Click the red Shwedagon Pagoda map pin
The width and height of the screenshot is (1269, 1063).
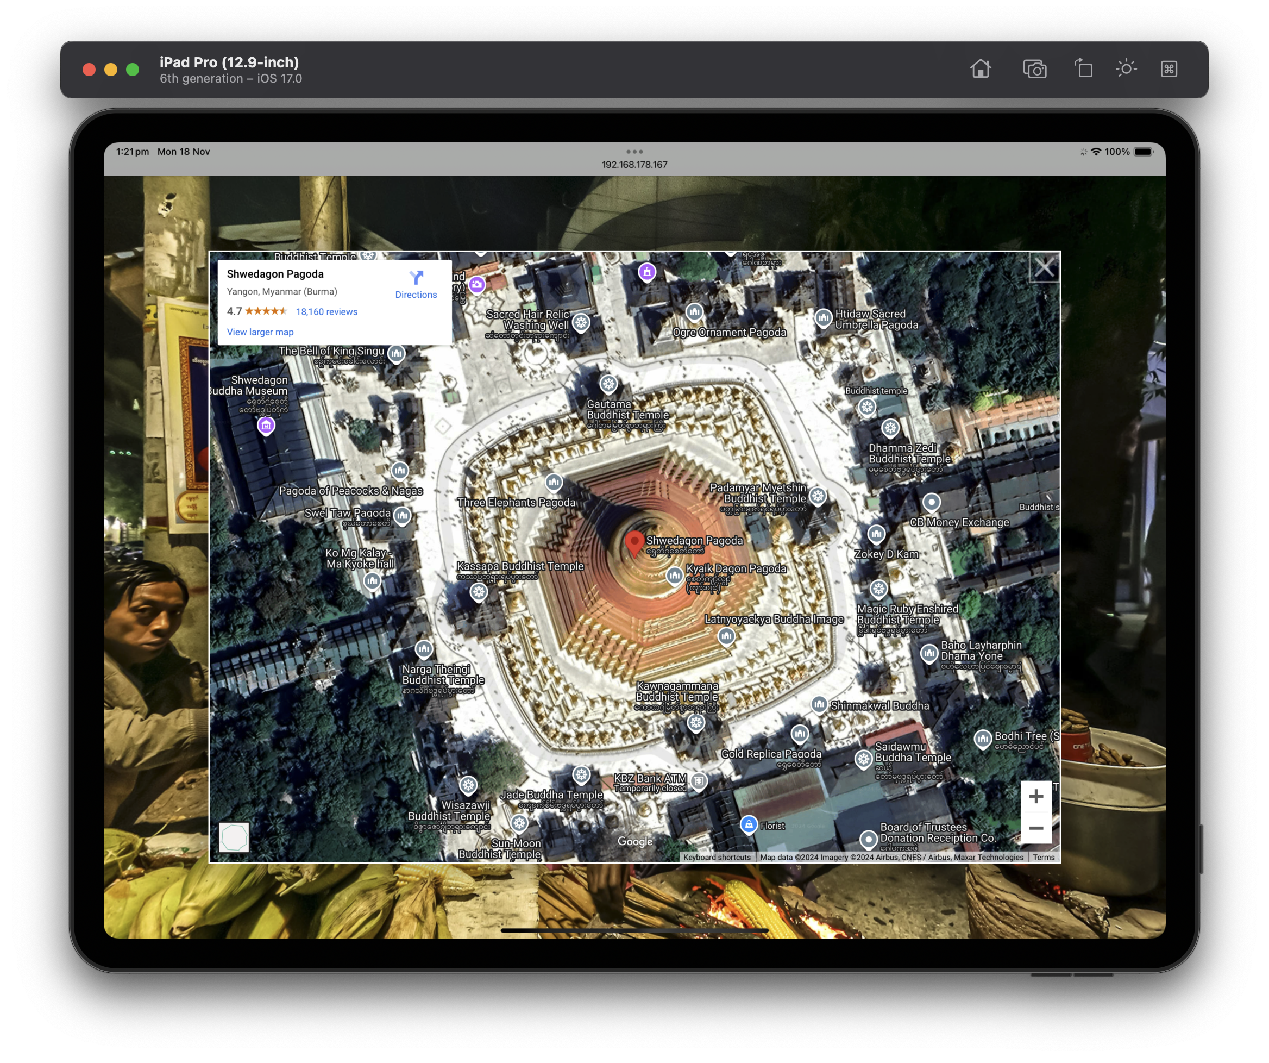(x=634, y=543)
